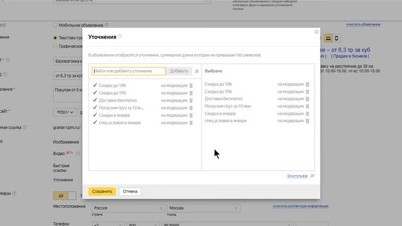Viewport: 402px width, 226px height.
Task: Open help icon next to Уточнения title
Action: pyautogui.click(x=120, y=36)
